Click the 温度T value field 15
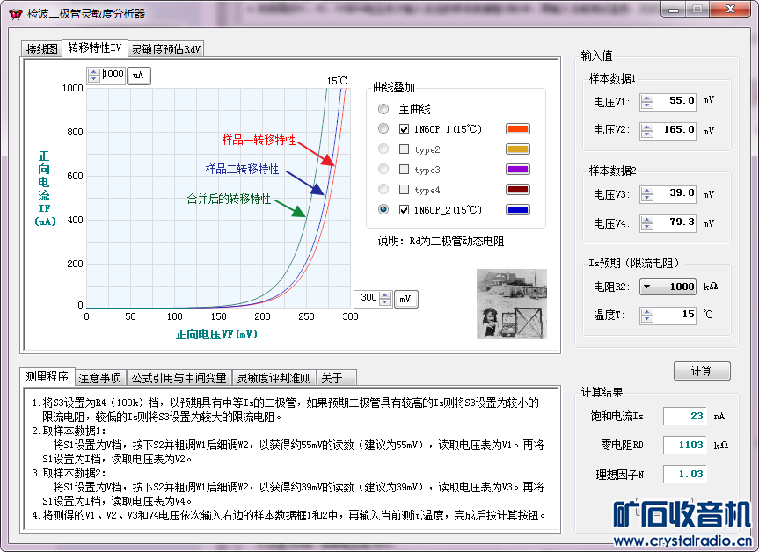 [675, 315]
